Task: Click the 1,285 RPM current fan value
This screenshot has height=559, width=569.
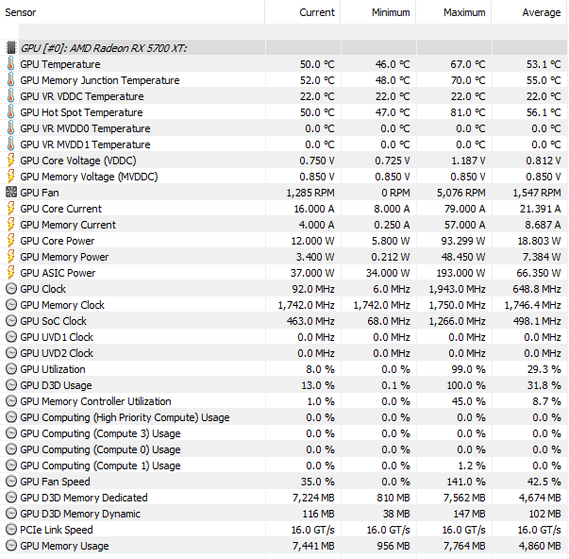Action: [310, 193]
